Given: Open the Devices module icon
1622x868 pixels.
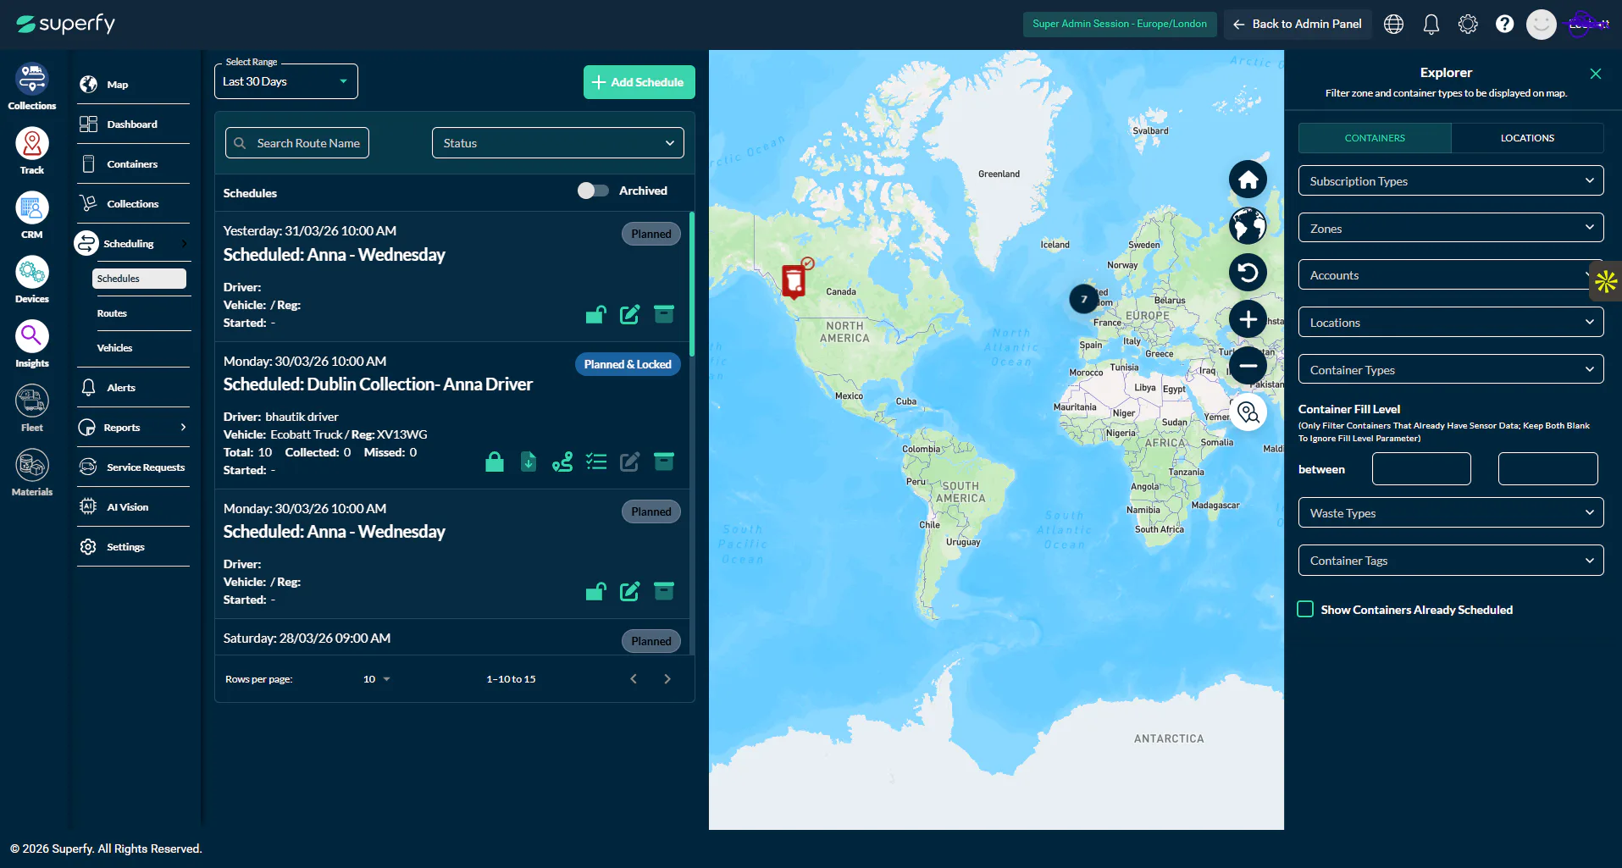Looking at the screenshot, I should [x=32, y=272].
